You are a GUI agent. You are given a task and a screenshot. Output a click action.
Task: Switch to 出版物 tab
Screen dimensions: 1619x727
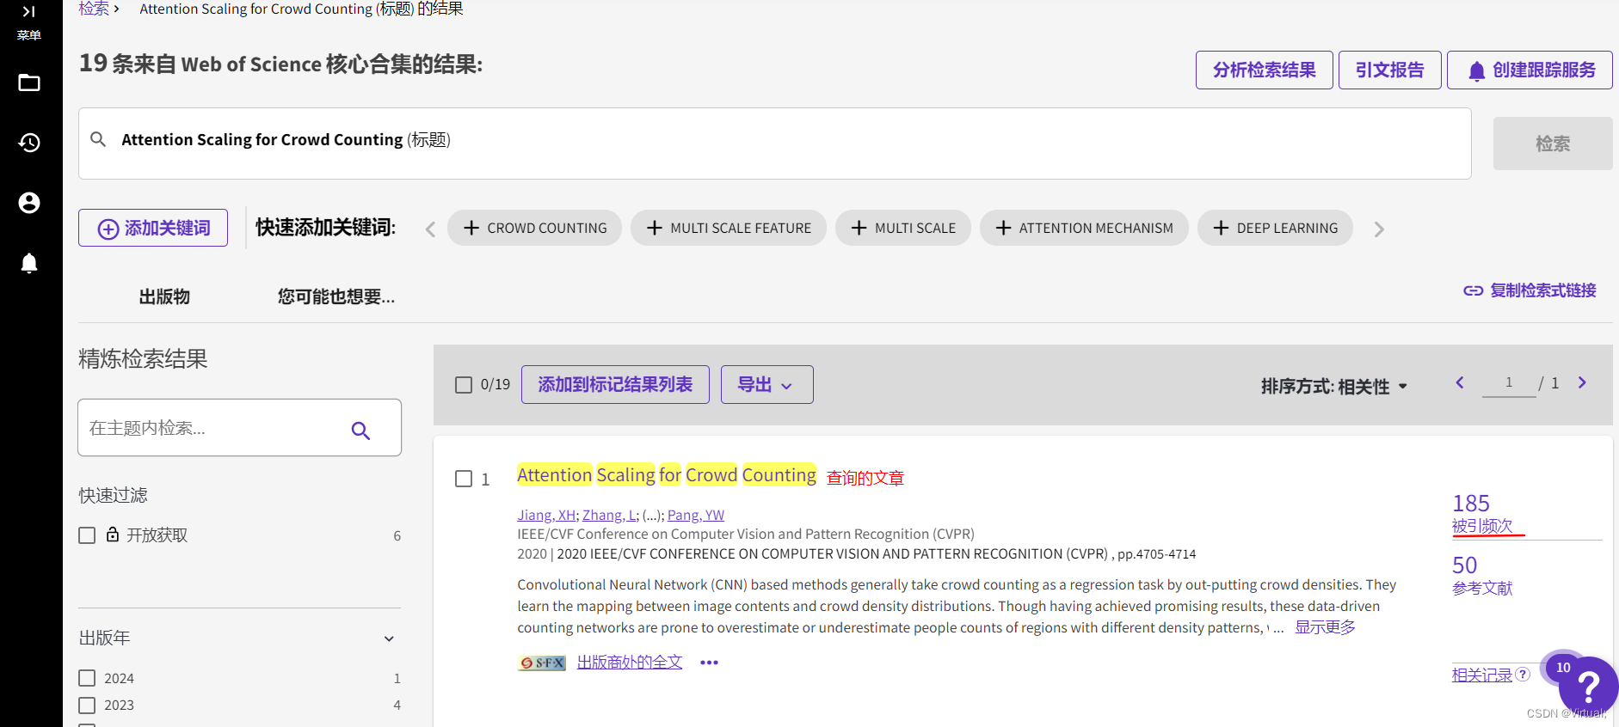click(x=164, y=297)
